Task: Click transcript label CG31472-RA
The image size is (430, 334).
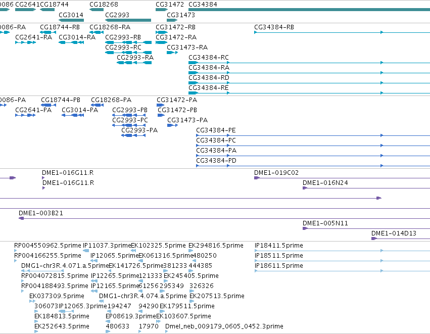Action: pos(176,37)
